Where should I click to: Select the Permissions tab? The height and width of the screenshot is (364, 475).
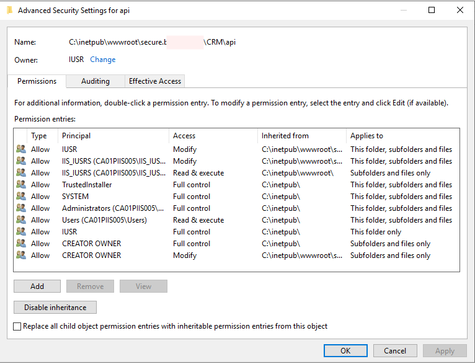pyautogui.click(x=37, y=81)
